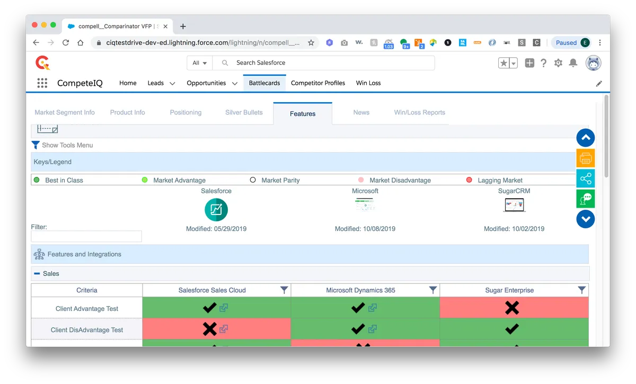This screenshot has width=636, height=384.
Task: Click Client DisAdvantage Test criteria row
Action: [x=87, y=329]
